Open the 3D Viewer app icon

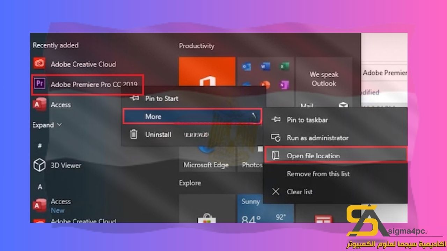[x=39, y=165]
